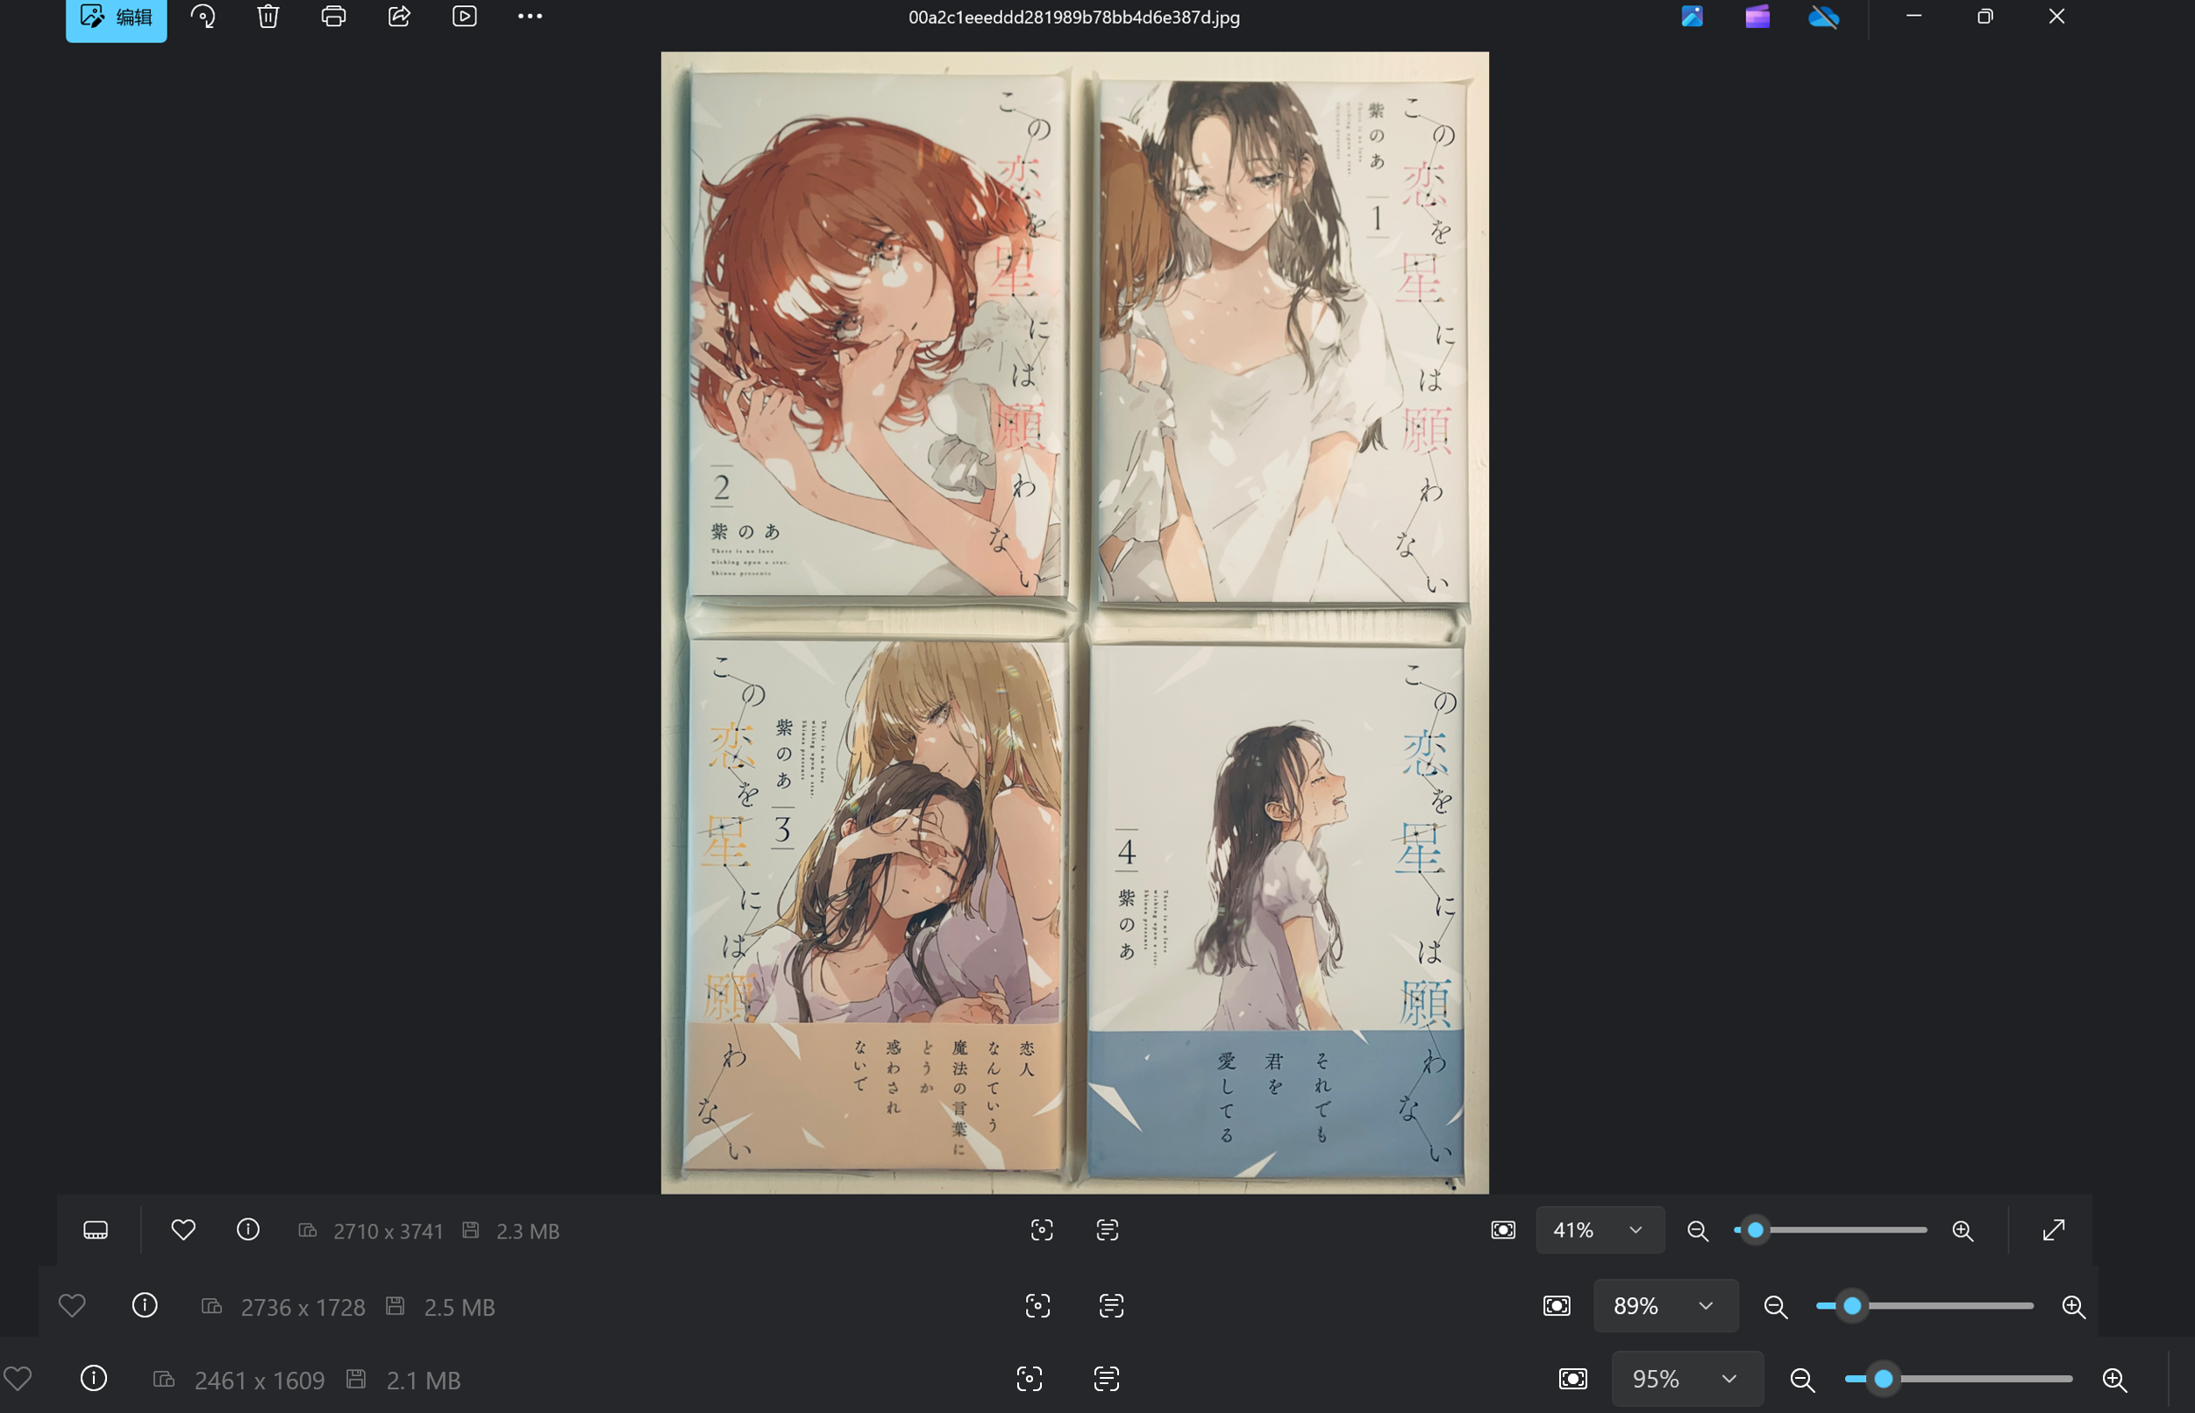Zoom out icon beside the 89% dropdown
Image resolution: width=2195 pixels, height=1413 pixels.
(x=1777, y=1308)
